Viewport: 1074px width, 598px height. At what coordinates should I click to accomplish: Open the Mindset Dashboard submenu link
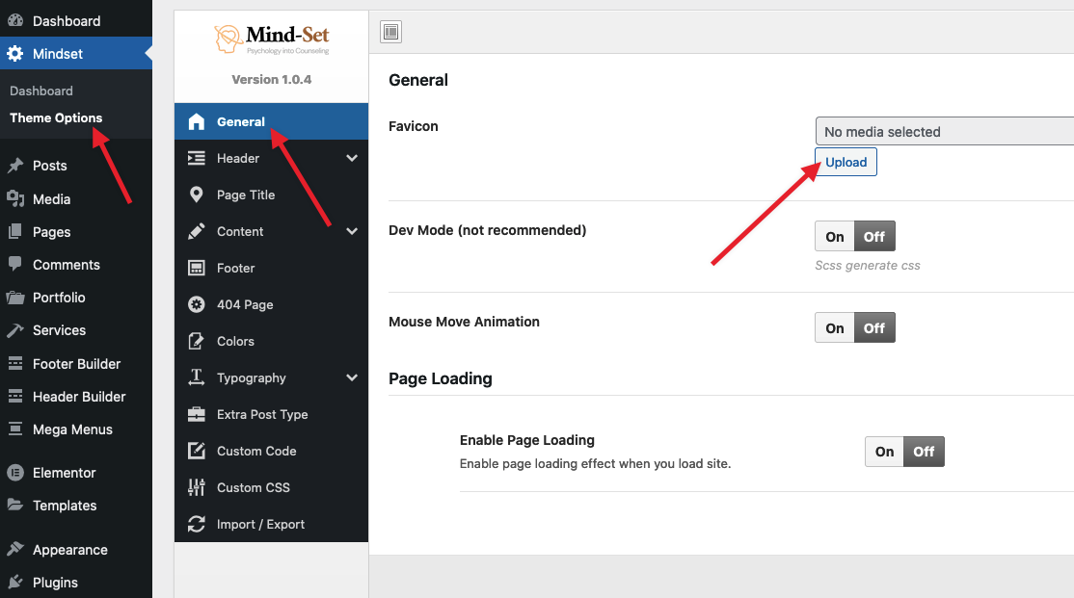click(41, 91)
